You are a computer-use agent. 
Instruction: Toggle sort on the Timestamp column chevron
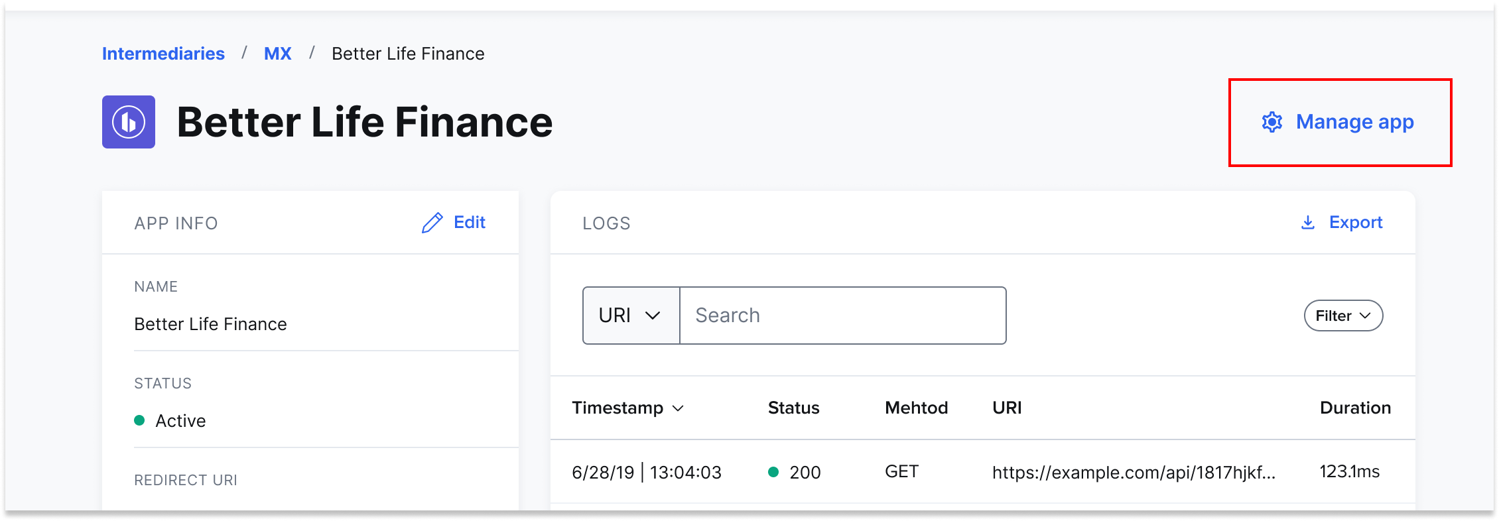coord(678,408)
